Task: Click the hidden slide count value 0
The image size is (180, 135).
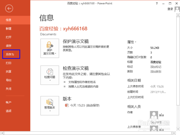Action: (151, 57)
